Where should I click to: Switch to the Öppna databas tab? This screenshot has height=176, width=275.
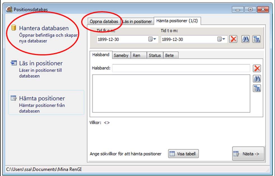click(x=104, y=21)
